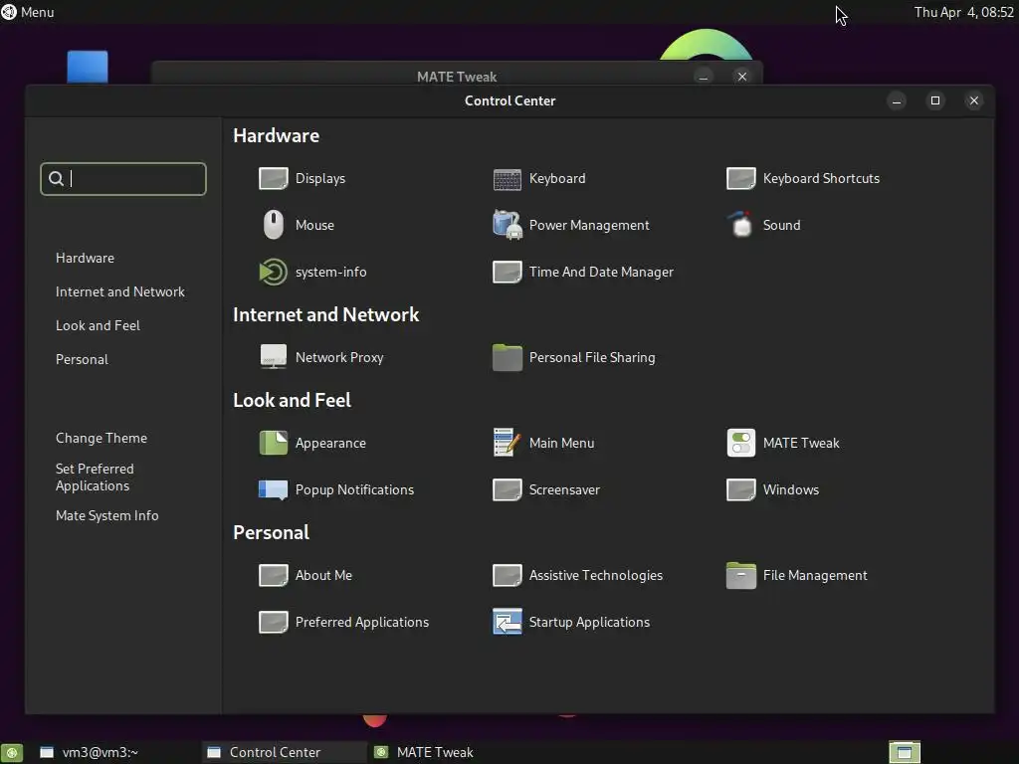Select Control Center taskbar button

coord(284,752)
